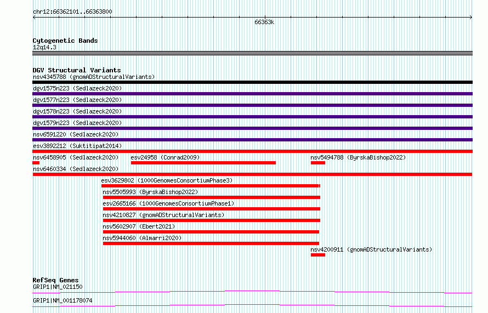Click the red esv3892212 variant bar
This screenshot has width=488, height=313.
point(252,151)
